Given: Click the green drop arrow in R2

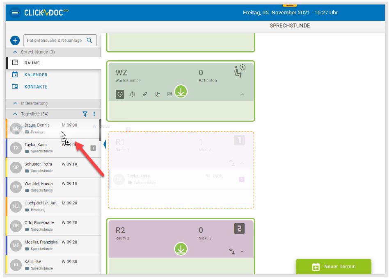Looking at the screenshot, I should click(181, 249).
